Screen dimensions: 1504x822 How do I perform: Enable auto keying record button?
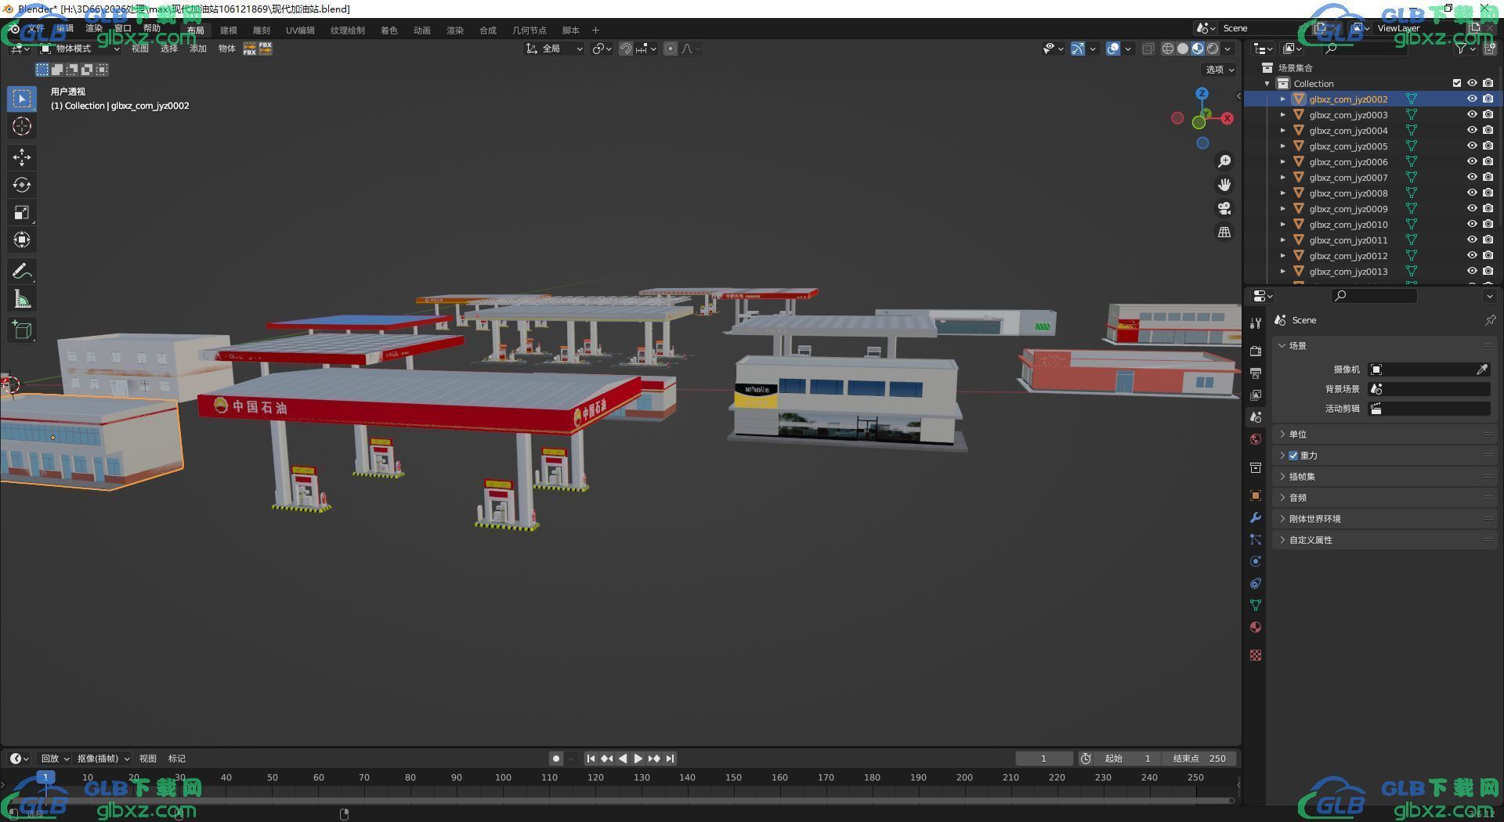tap(555, 759)
